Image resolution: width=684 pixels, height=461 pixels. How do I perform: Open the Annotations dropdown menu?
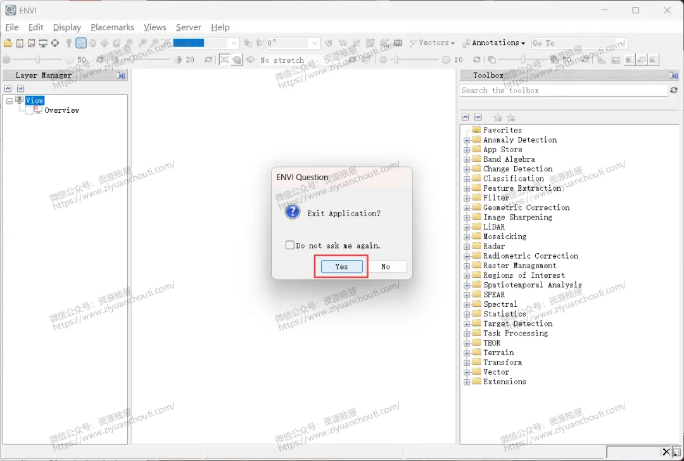pyautogui.click(x=494, y=43)
